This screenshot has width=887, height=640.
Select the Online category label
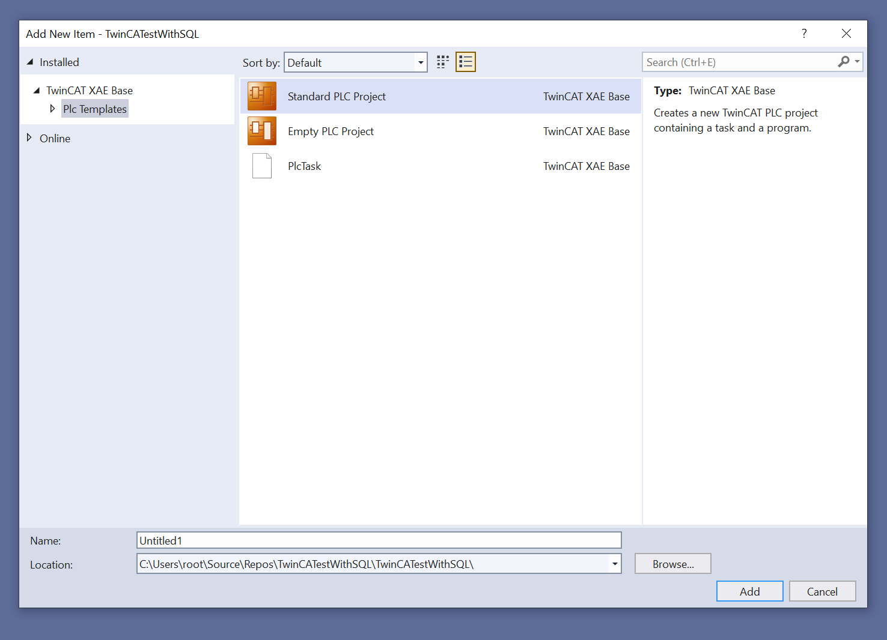click(55, 138)
